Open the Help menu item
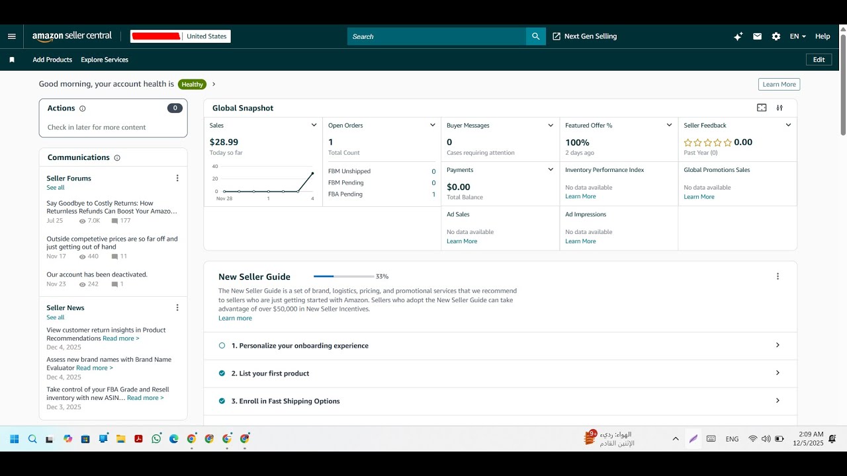This screenshot has height=476, width=847. pyautogui.click(x=823, y=36)
